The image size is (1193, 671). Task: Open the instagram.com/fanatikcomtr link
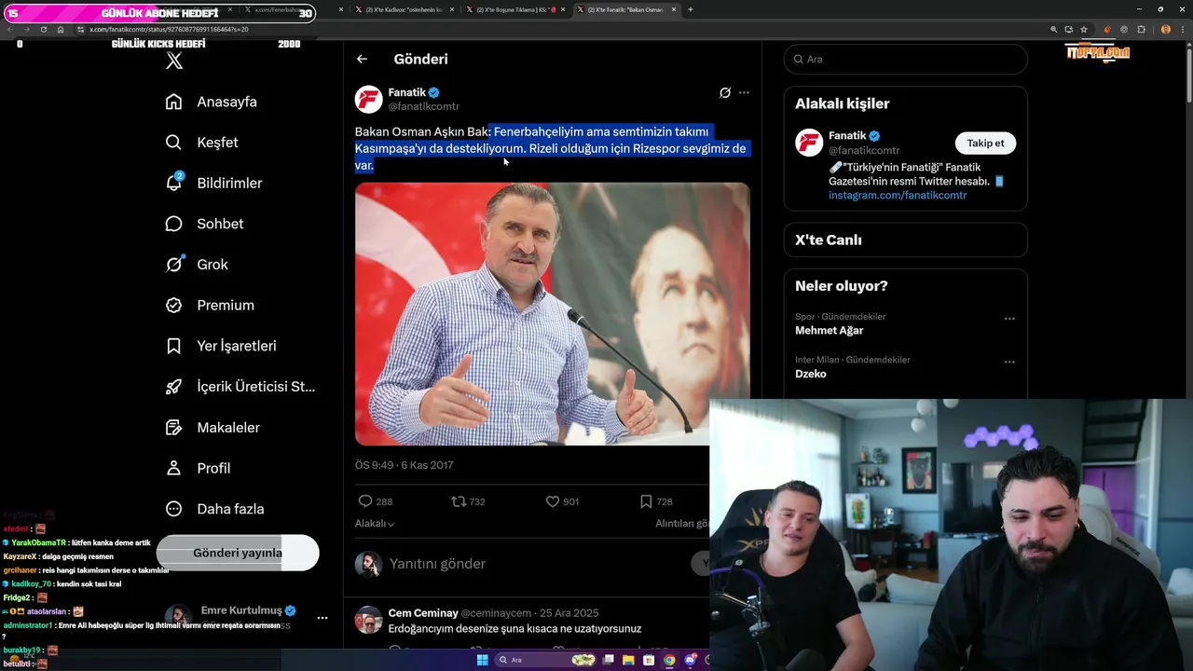[x=898, y=196]
